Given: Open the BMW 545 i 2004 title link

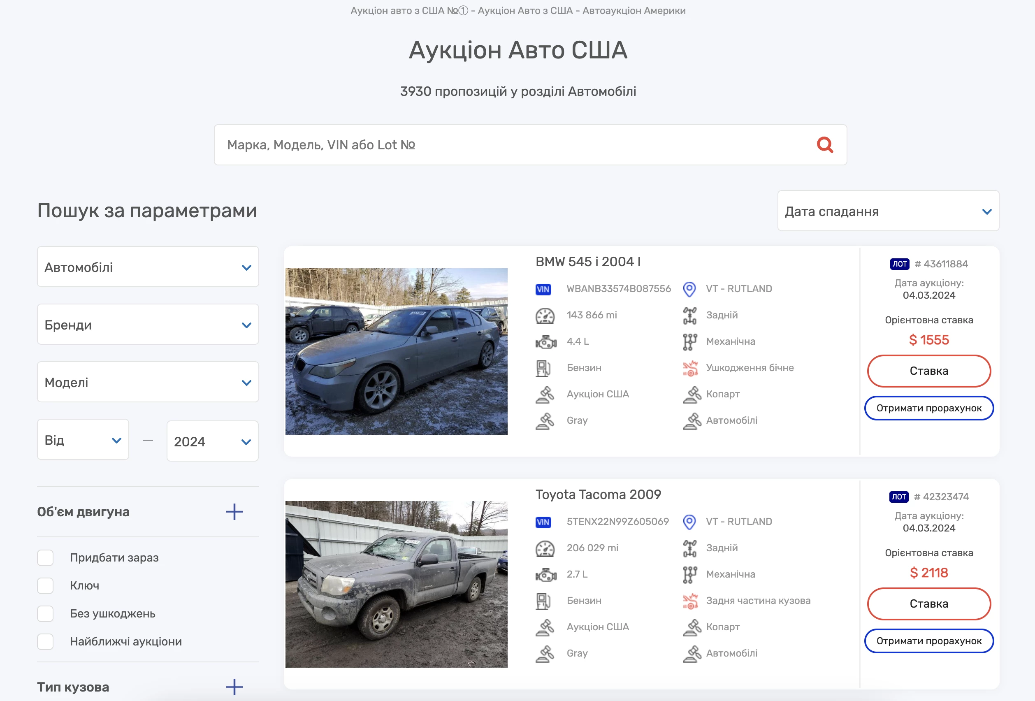Looking at the screenshot, I should tap(588, 261).
